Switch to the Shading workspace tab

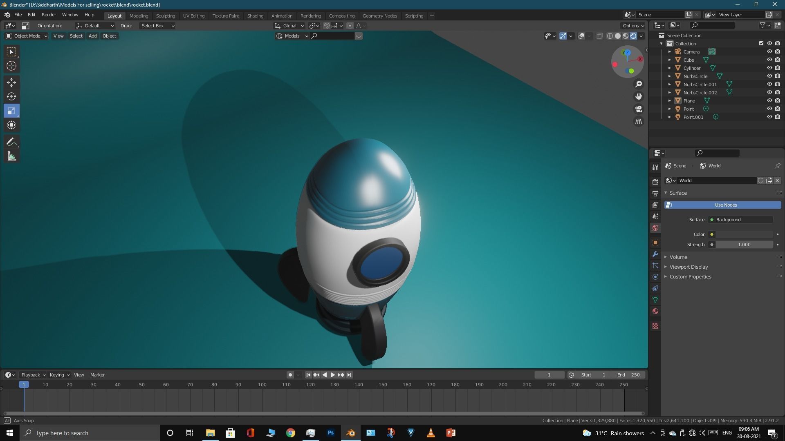[255, 16]
